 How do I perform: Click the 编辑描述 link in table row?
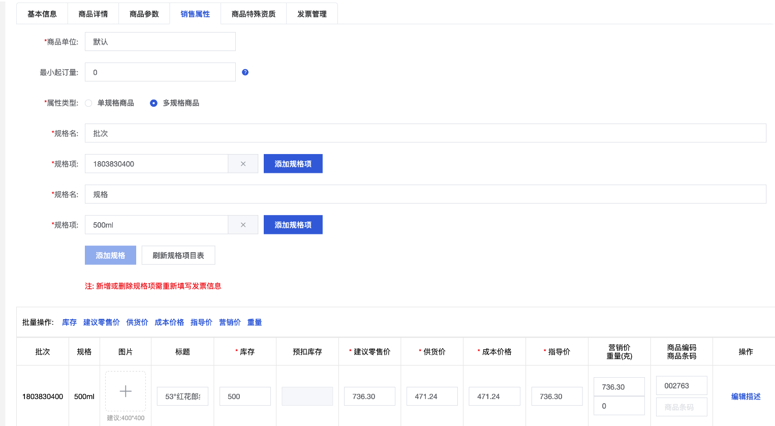pos(746,397)
